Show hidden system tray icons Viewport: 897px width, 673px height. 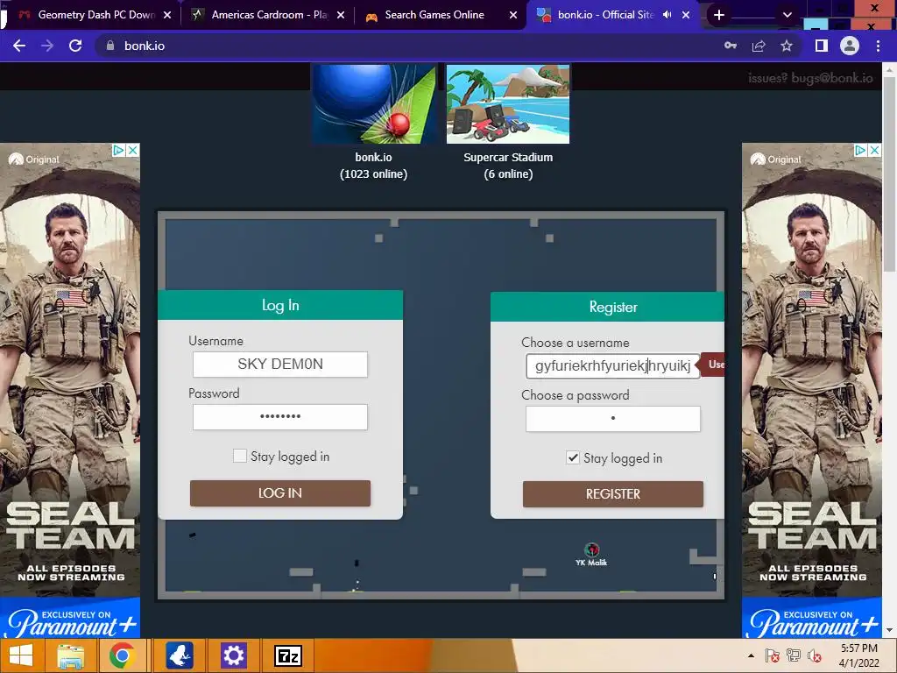click(751, 655)
